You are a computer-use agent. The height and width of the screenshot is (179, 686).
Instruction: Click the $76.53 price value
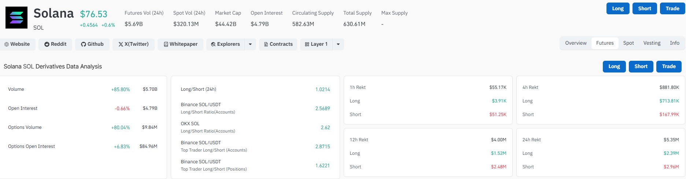click(94, 14)
